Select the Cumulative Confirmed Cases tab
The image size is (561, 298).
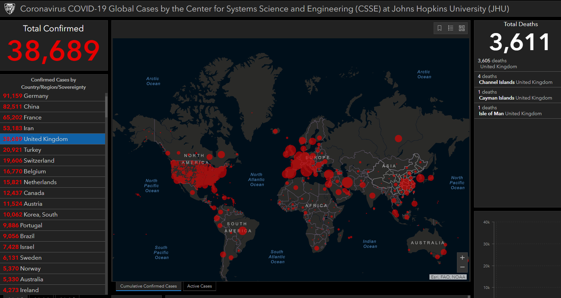[x=149, y=286]
